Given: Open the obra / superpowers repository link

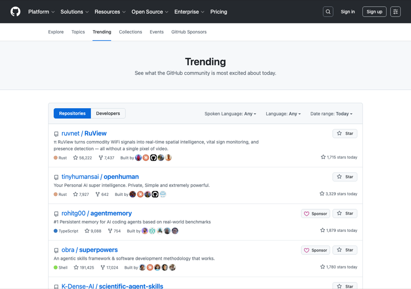Looking at the screenshot, I should 90,250.
